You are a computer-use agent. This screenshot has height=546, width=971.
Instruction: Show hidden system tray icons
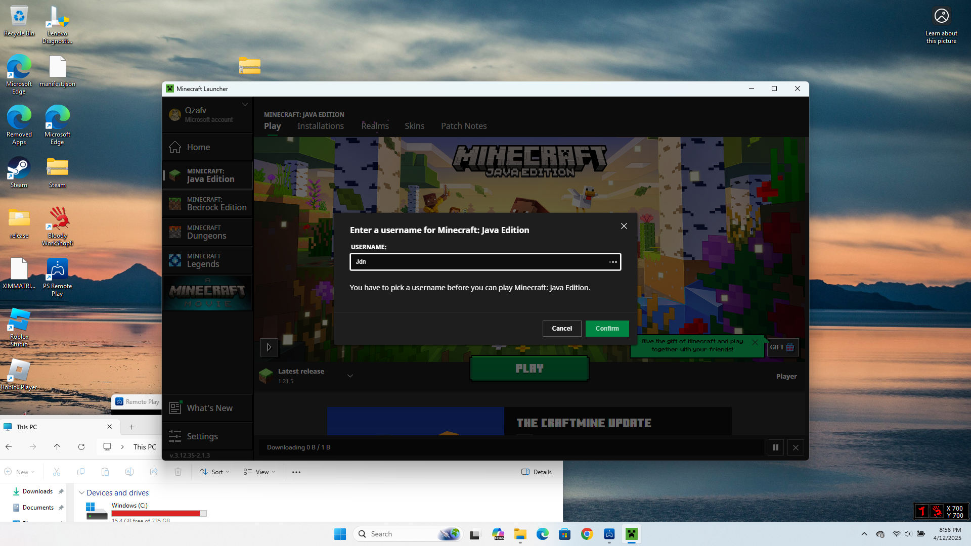click(x=864, y=534)
